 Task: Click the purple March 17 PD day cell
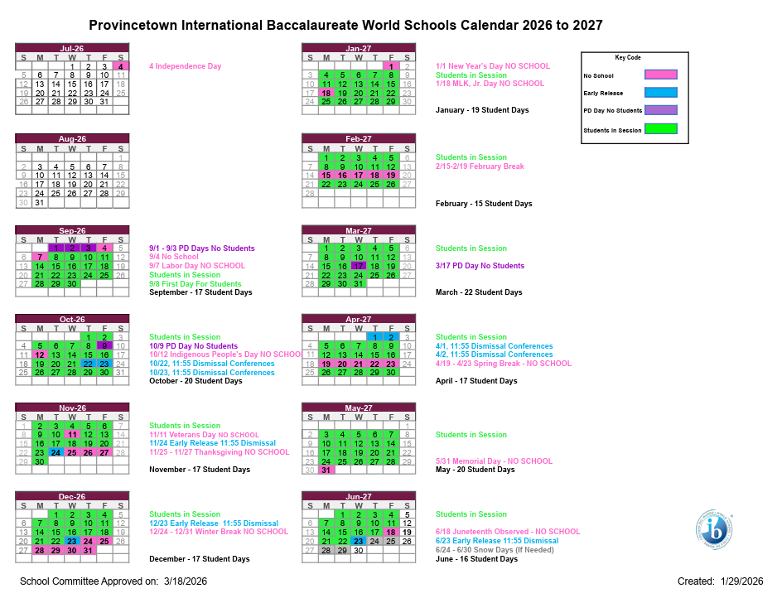tap(359, 266)
